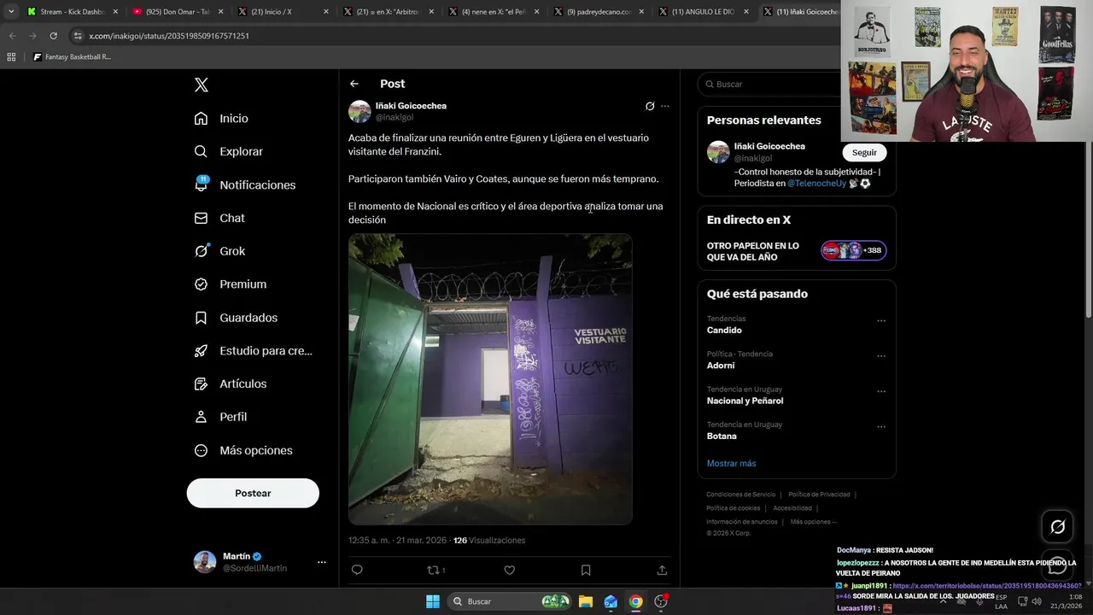Click the Postear button

[253, 493]
